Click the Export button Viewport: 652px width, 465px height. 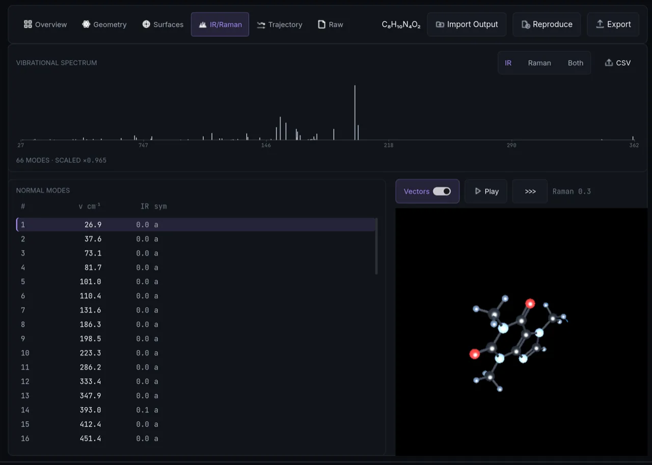click(x=613, y=24)
